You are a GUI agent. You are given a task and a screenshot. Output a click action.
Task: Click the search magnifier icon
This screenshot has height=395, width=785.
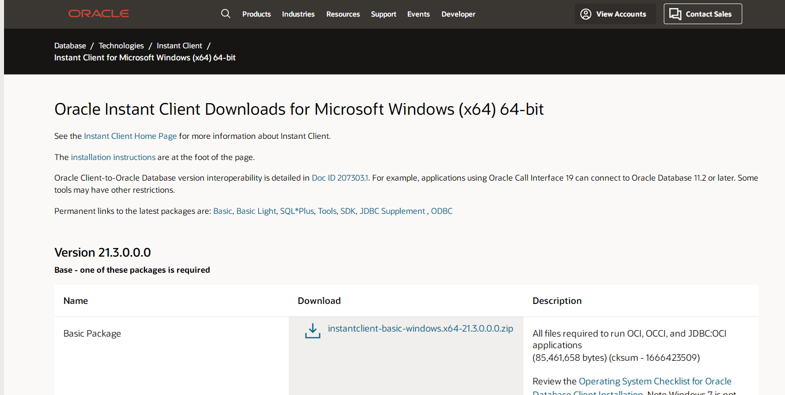[226, 14]
